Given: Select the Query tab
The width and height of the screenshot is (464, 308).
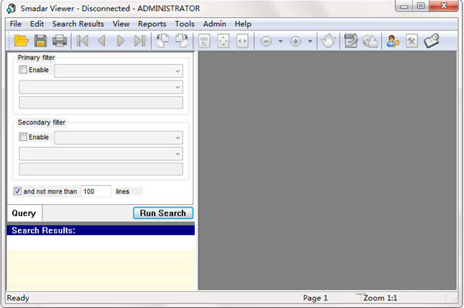Looking at the screenshot, I should [24, 214].
